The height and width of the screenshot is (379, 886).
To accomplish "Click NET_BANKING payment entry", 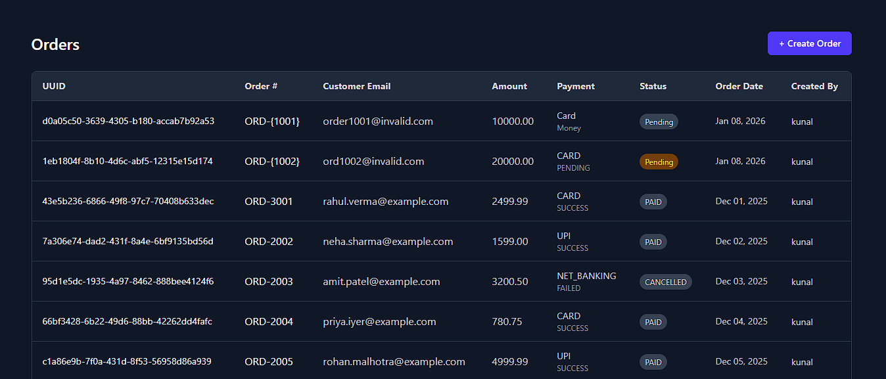I will coord(586,277).
